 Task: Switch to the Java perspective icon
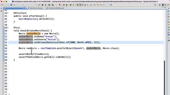(163, 5)
